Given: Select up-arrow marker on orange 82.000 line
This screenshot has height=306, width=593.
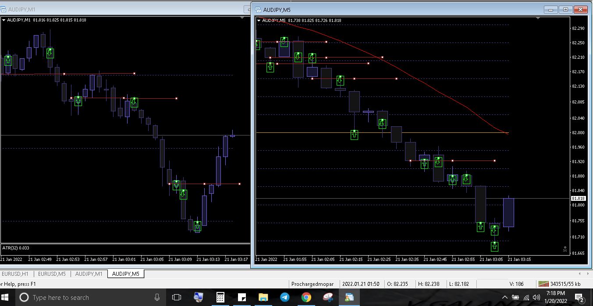Looking at the screenshot, I should [354, 135].
